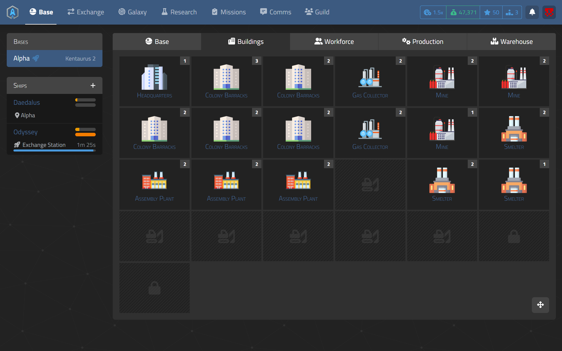Click the Odyssey flight progress bar

point(54,151)
